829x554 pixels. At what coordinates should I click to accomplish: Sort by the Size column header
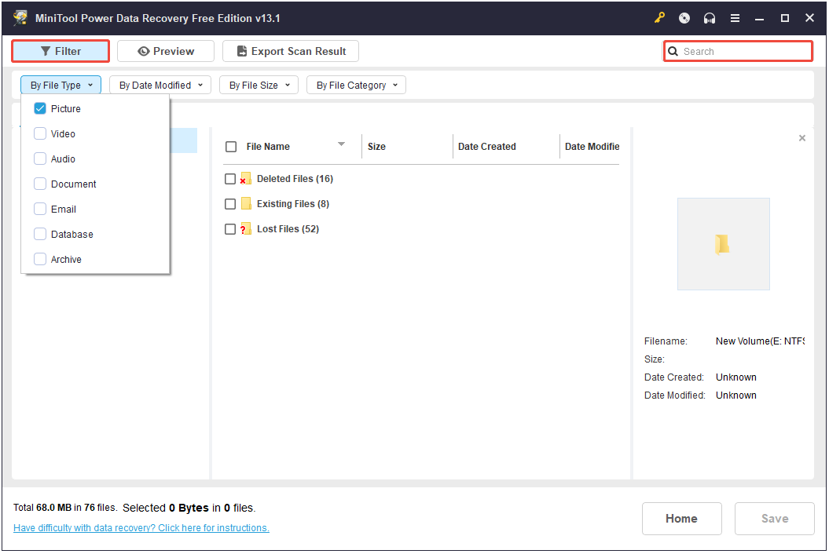(376, 146)
